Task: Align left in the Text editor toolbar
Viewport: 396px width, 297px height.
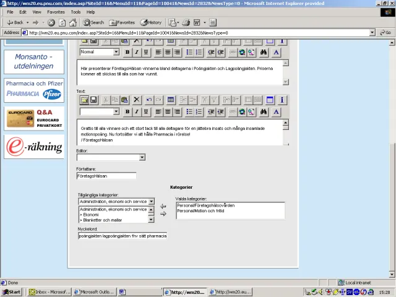Action: pyautogui.click(x=158, y=111)
